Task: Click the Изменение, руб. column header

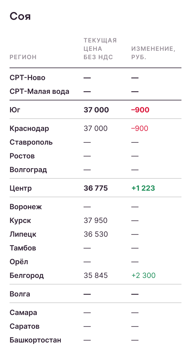Action: pyautogui.click(x=153, y=53)
